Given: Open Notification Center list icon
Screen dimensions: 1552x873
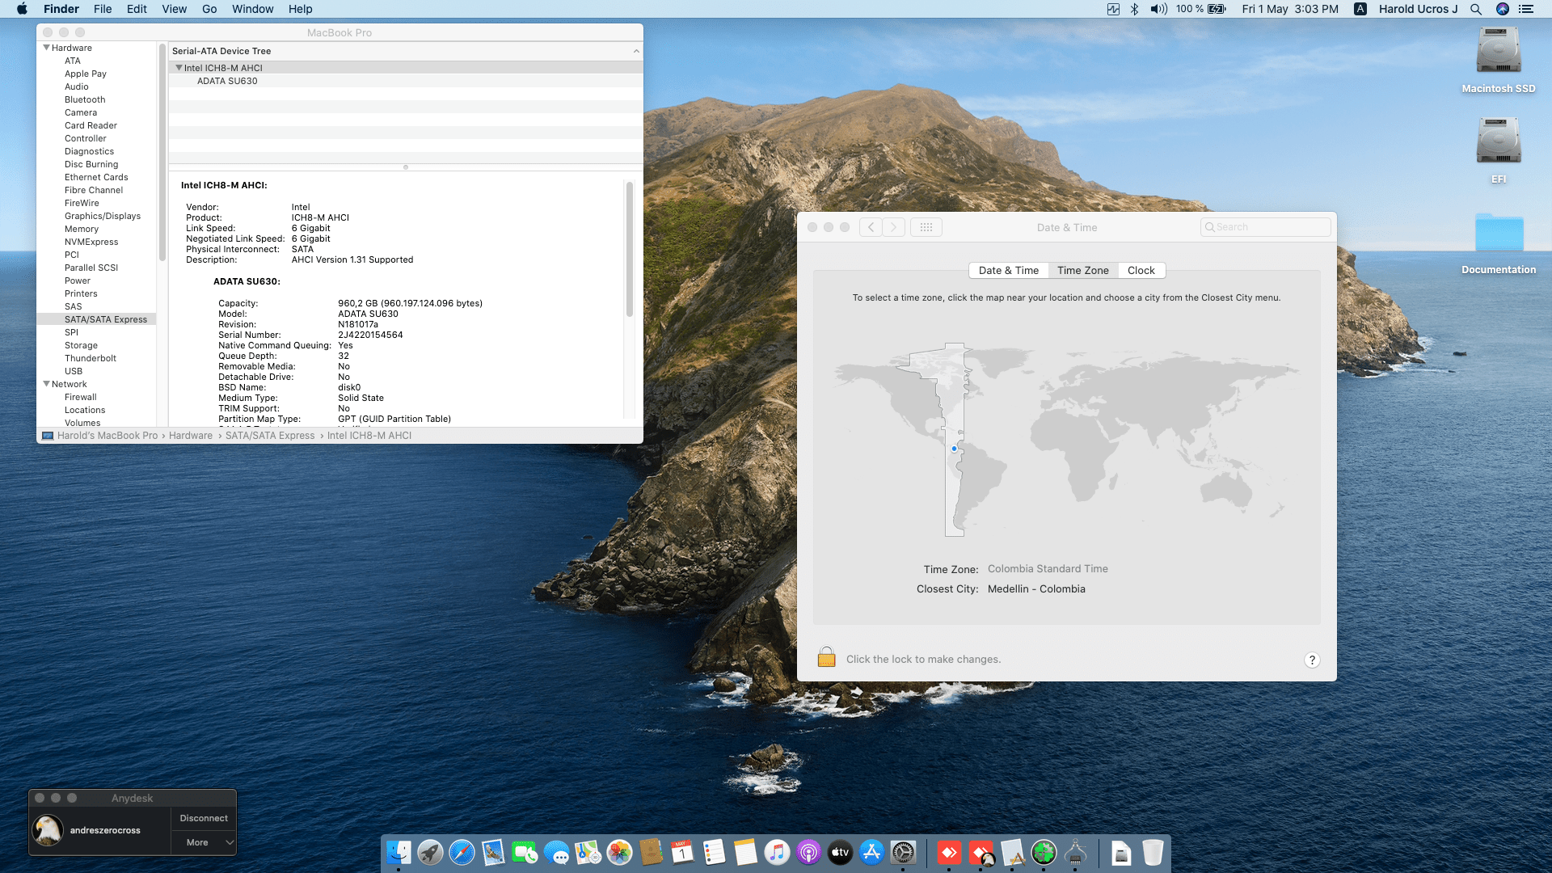Looking at the screenshot, I should (1526, 9).
